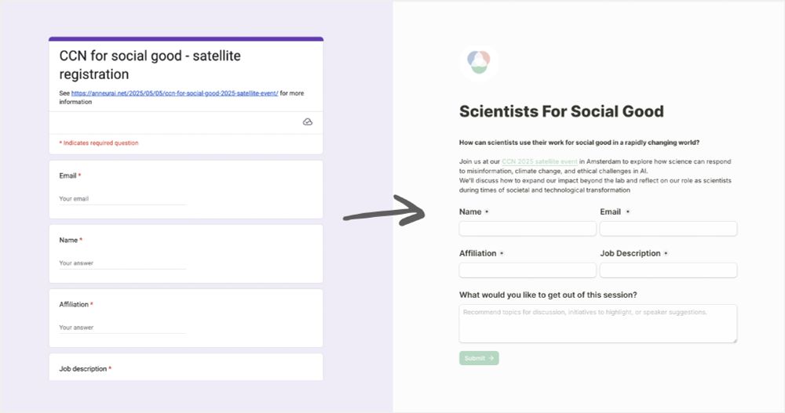Click the Name input box on right form

coord(528,229)
